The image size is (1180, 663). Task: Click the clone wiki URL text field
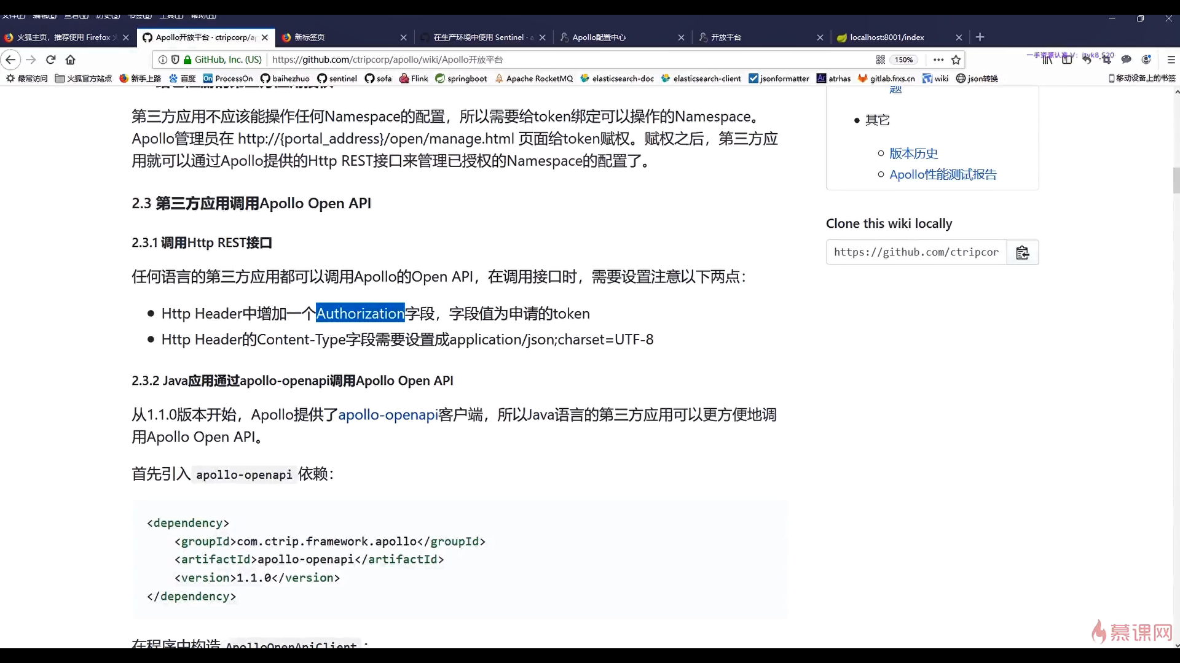tap(916, 252)
